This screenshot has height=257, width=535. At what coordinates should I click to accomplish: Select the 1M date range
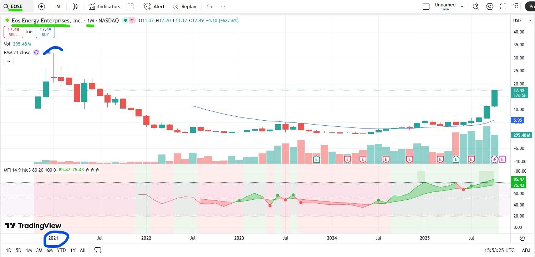[x=29, y=250]
